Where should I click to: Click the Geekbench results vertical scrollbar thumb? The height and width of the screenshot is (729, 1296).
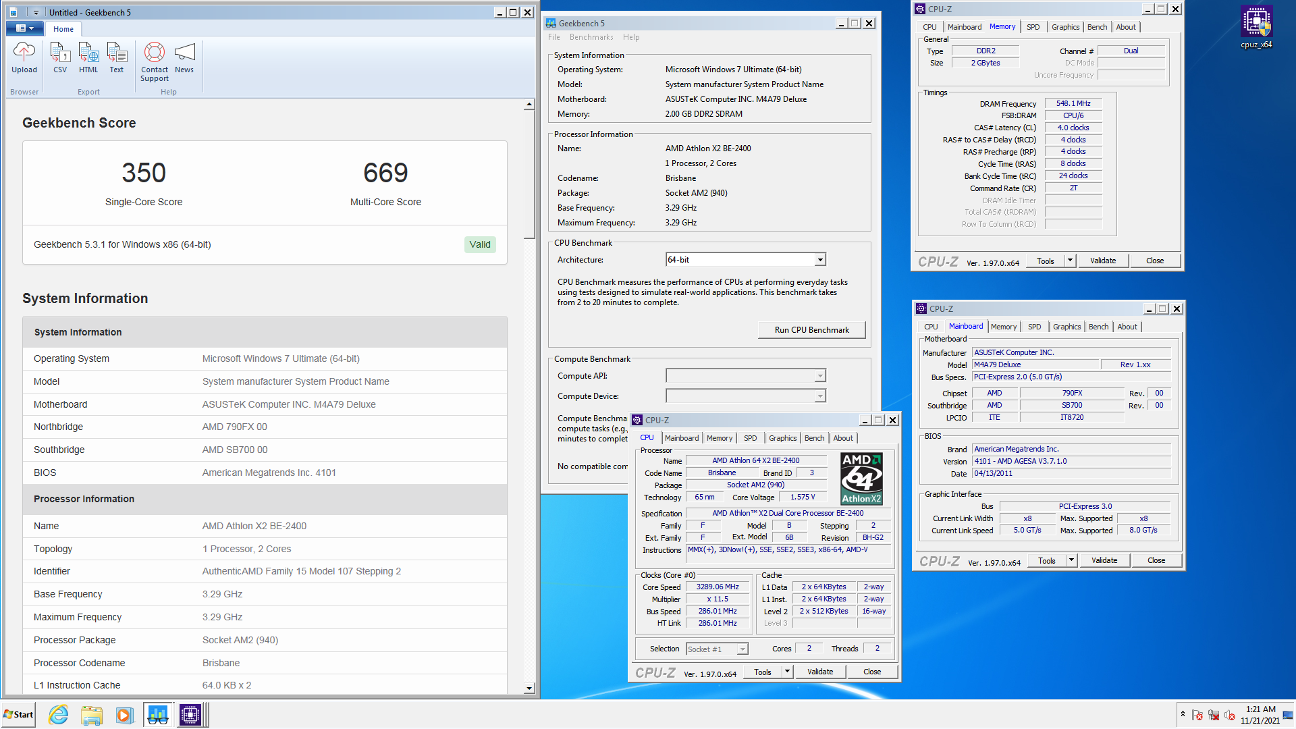point(529,175)
